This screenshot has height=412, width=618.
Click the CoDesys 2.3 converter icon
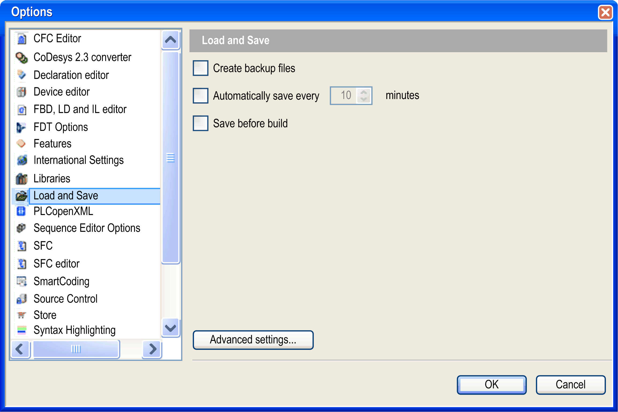pos(21,57)
